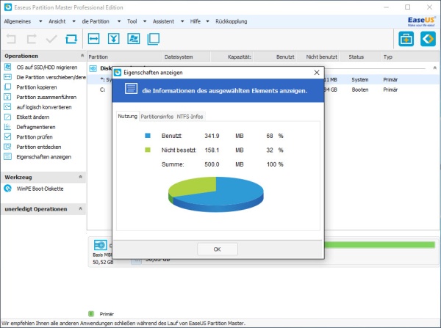The height and width of the screenshot is (328, 441).
Task: Click the green Primär legend swatch
Action: click(91, 313)
